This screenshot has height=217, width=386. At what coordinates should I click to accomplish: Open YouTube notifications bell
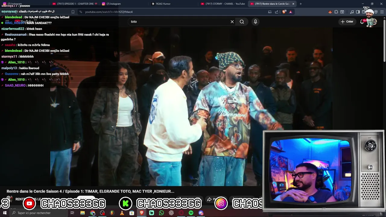tap(362, 22)
